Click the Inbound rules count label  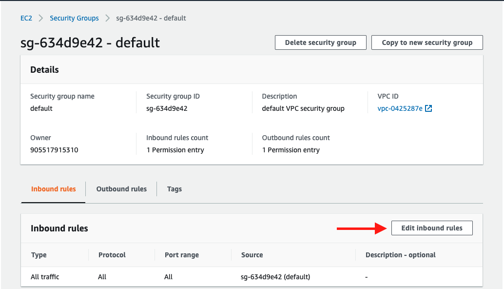pyautogui.click(x=177, y=138)
